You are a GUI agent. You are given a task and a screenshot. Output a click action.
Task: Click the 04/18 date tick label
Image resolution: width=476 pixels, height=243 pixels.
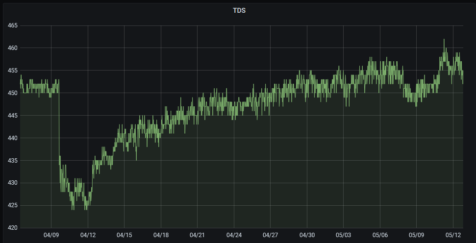tap(161, 235)
